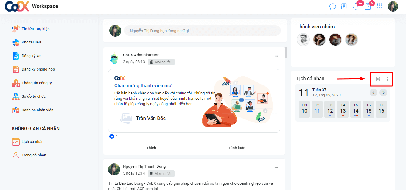Screen dimensions: 406x190
Task: Open the tasks clipboard icon with badge 5
Action: pyautogui.click(x=368, y=6)
